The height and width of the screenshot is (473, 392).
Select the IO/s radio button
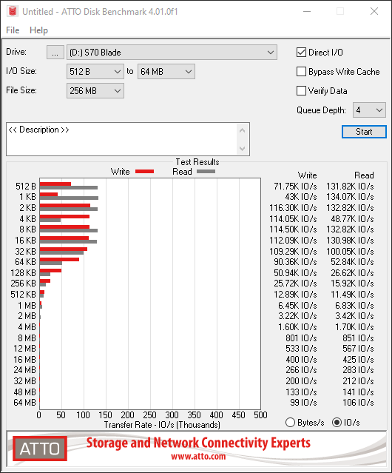click(337, 423)
